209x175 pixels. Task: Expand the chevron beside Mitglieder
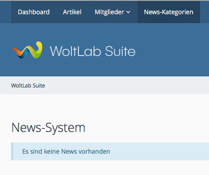(x=128, y=12)
